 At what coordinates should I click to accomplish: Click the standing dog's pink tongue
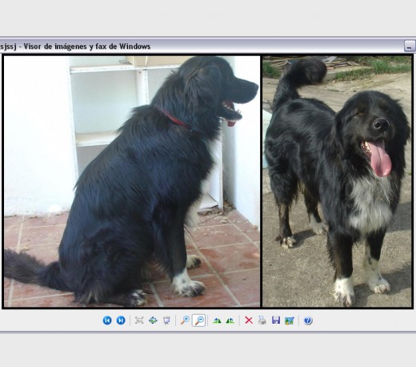[x=380, y=159]
